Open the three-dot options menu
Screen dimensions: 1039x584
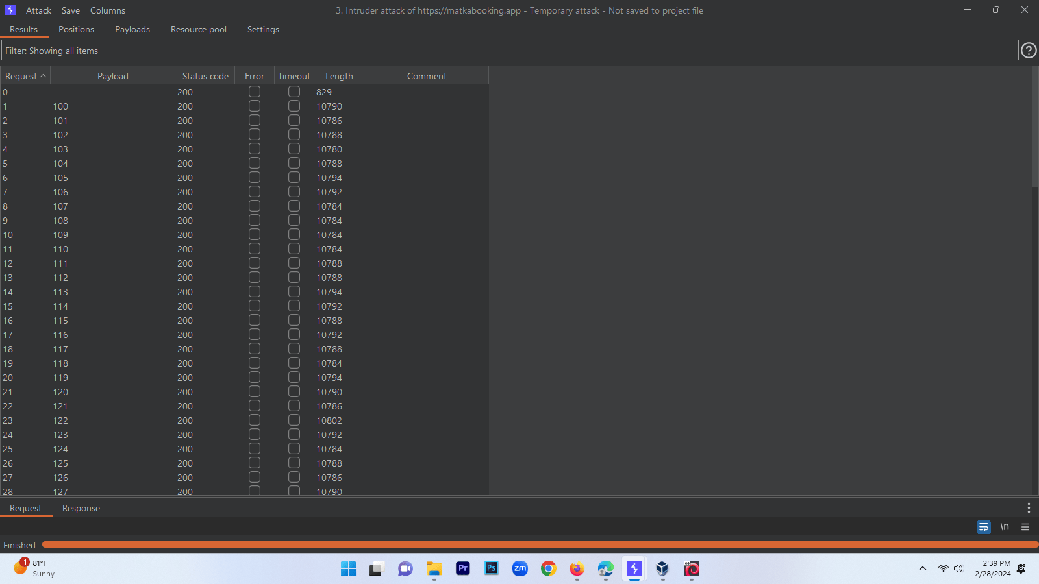(x=1029, y=508)
